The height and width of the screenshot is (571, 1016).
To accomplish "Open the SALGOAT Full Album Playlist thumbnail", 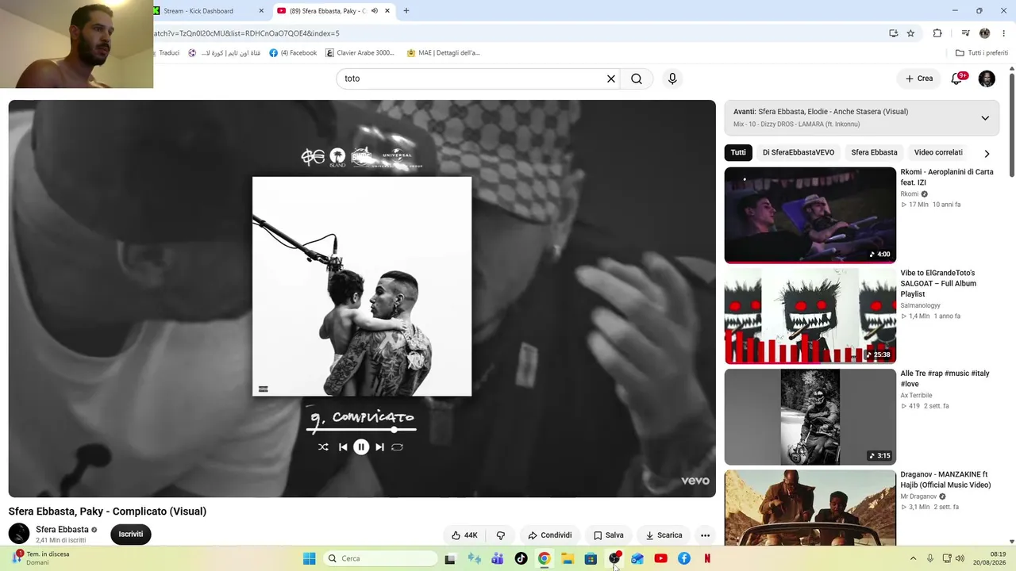I will (x=810, y=316).
